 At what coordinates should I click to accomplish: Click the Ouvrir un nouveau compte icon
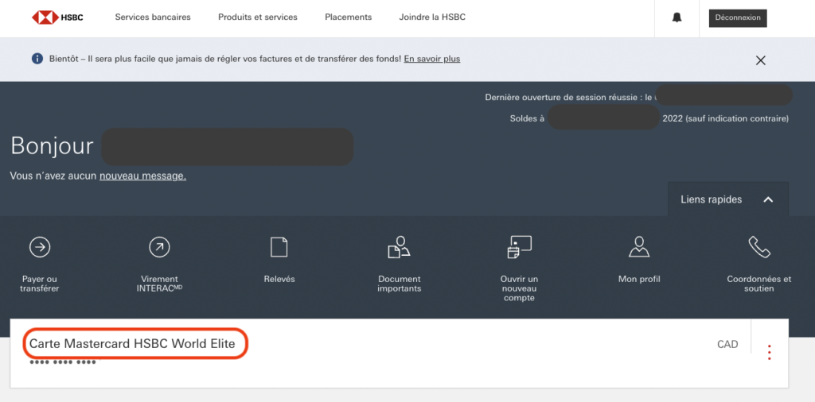pyautogui.click(x=519, y=247)
